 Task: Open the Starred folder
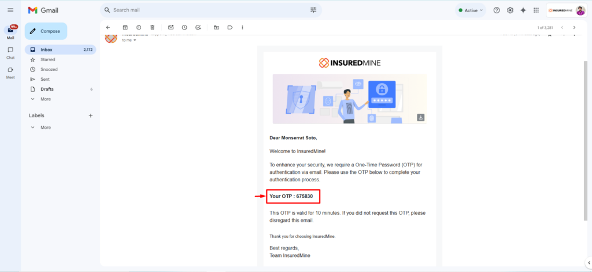[x=60, y=59]
